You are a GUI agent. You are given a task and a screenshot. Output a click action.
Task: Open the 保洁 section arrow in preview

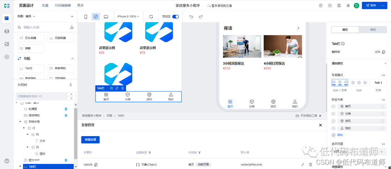[x=298, y=28]
